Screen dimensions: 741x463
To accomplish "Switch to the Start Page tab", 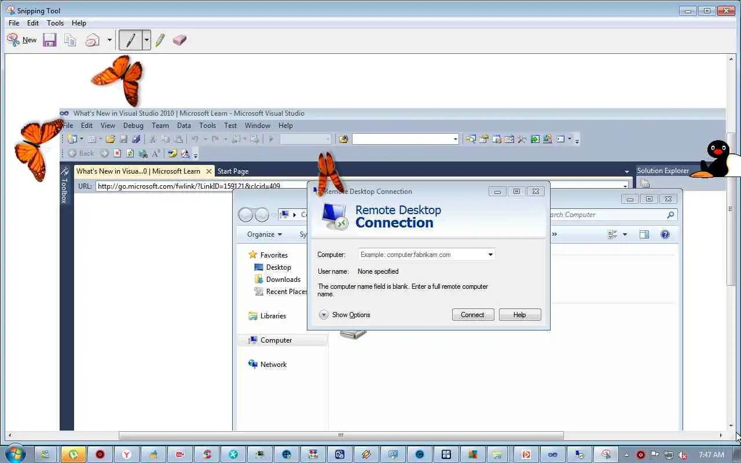I will (x=233, y=171).
